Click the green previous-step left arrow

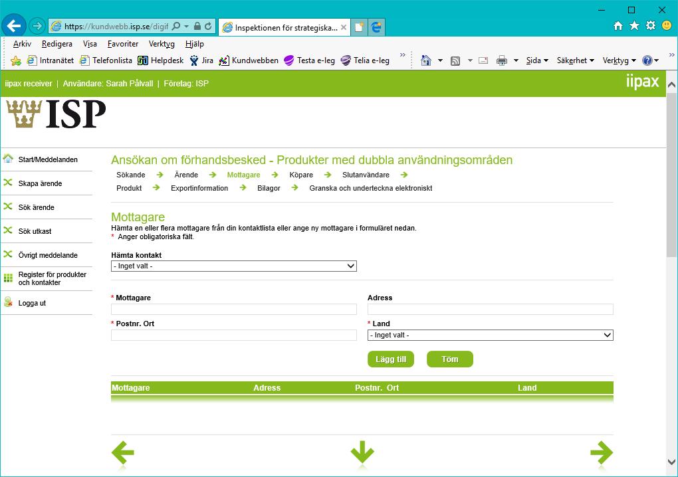(x=123, y=452)
